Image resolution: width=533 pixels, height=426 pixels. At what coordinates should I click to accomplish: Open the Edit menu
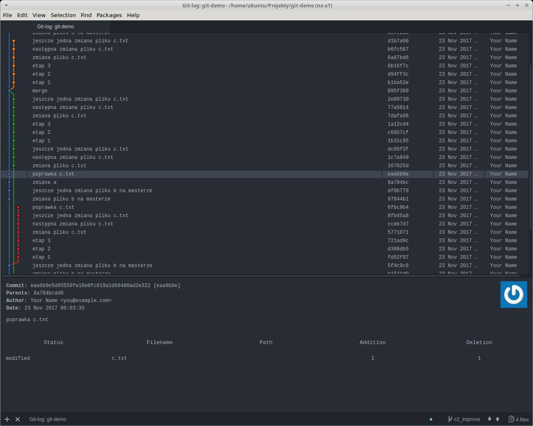[22, 15]
